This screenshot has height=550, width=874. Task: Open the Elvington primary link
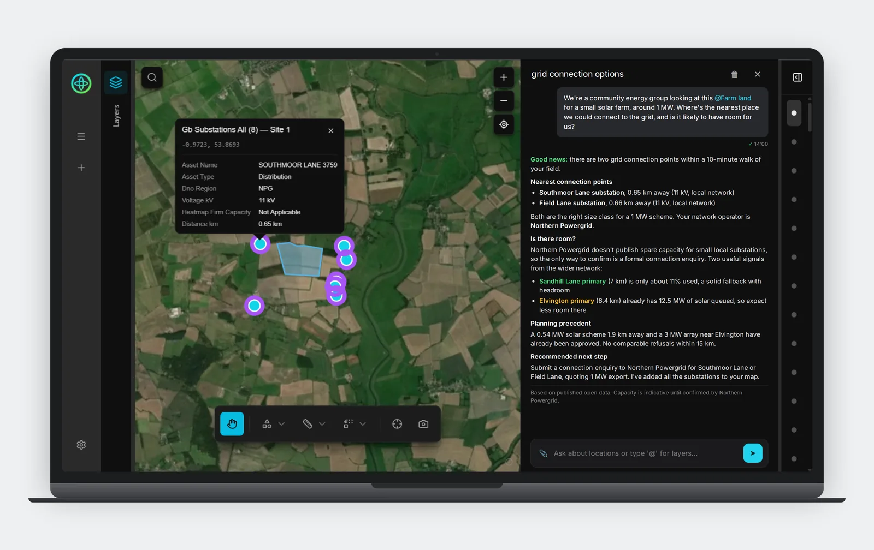tap(566, 301)
